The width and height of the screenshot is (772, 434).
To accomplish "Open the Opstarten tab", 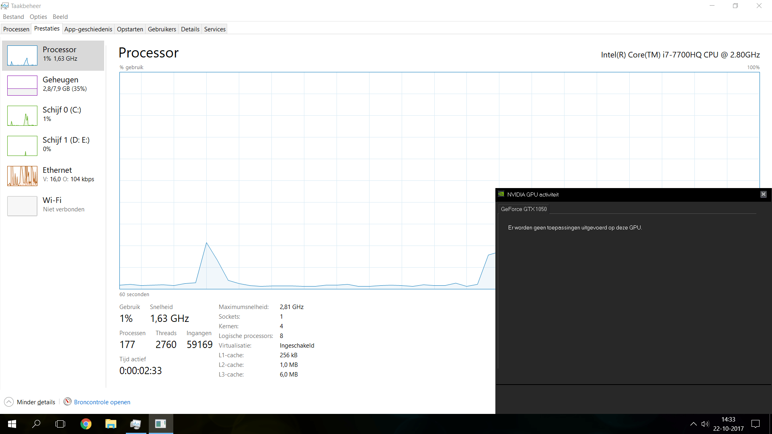I will 130,29.
